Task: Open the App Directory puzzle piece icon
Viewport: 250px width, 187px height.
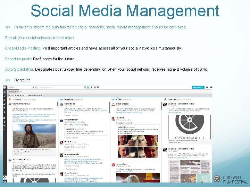Action: coord(5,118)
